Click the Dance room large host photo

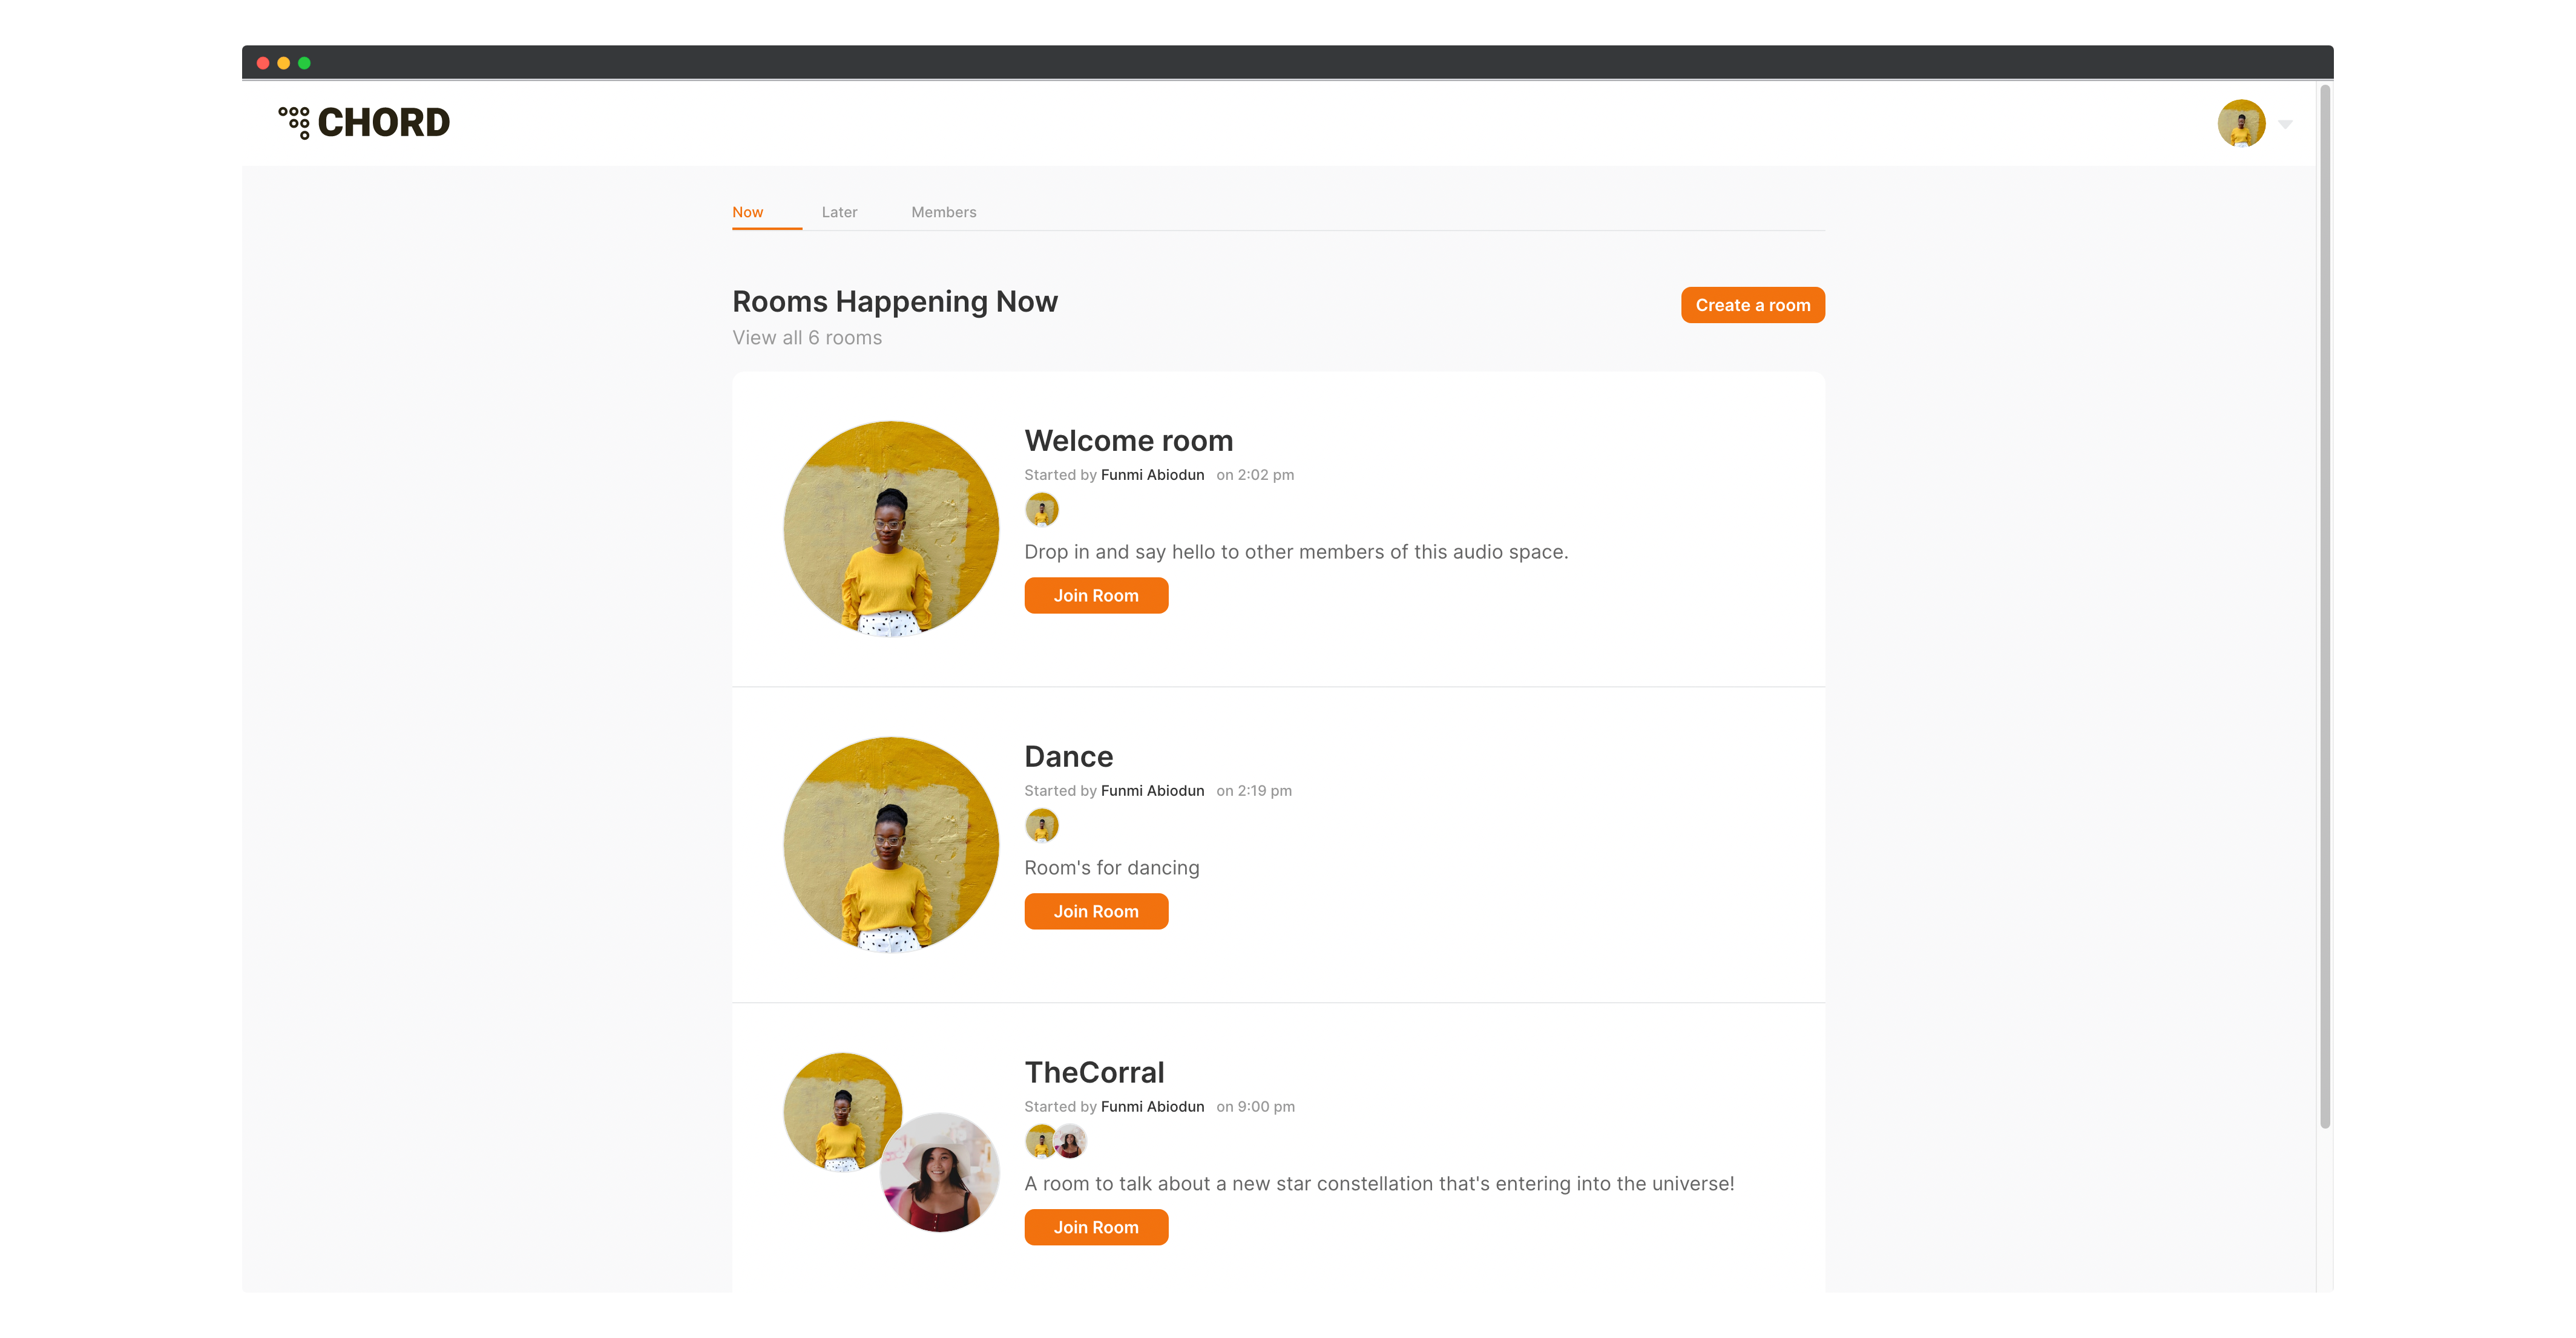pos(891,845)
